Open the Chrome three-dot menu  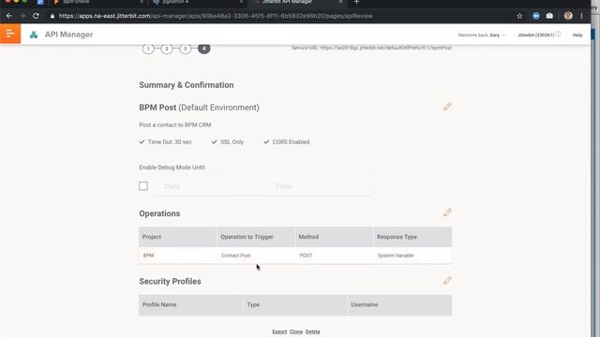(x=581, y=16)
